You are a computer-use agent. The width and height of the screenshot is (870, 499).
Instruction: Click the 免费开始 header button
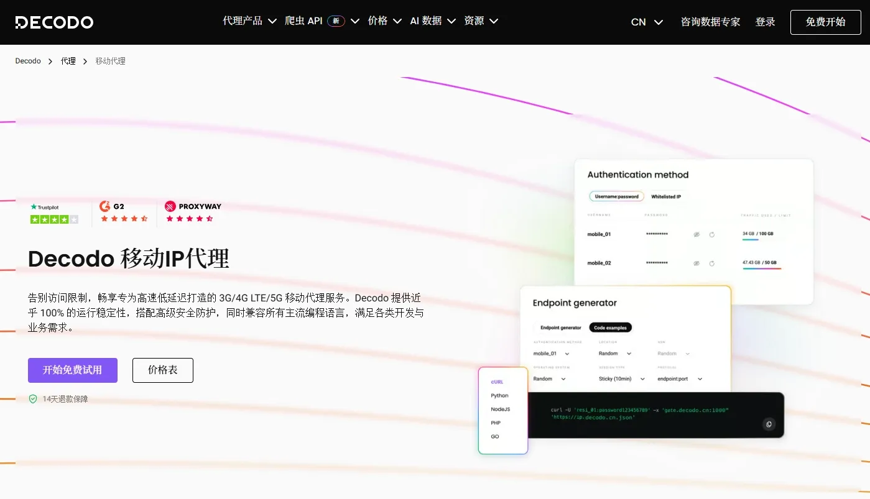pos(825,22)
